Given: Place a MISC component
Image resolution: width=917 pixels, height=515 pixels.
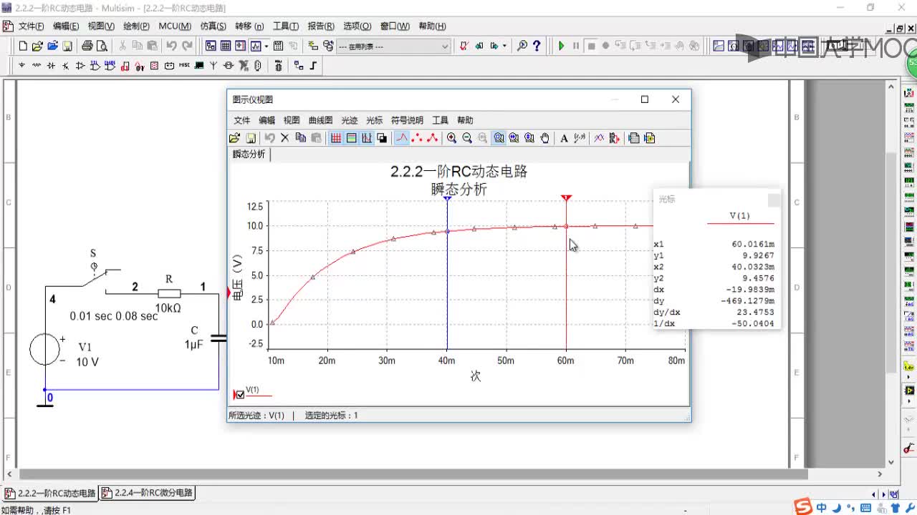Looking at the screenshot, I should [184, 66].
